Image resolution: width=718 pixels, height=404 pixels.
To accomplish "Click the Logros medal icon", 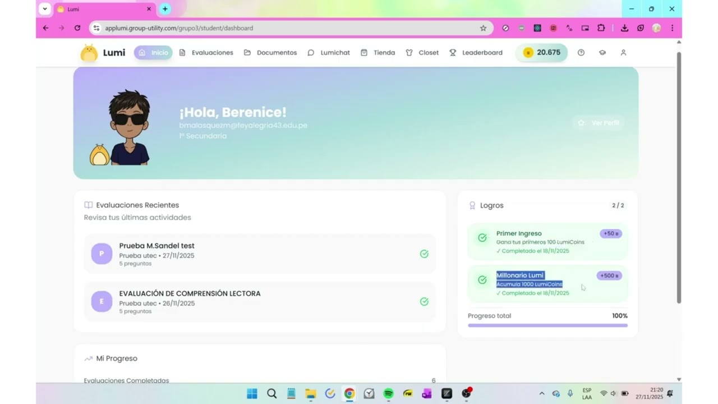I will (472, 205).
